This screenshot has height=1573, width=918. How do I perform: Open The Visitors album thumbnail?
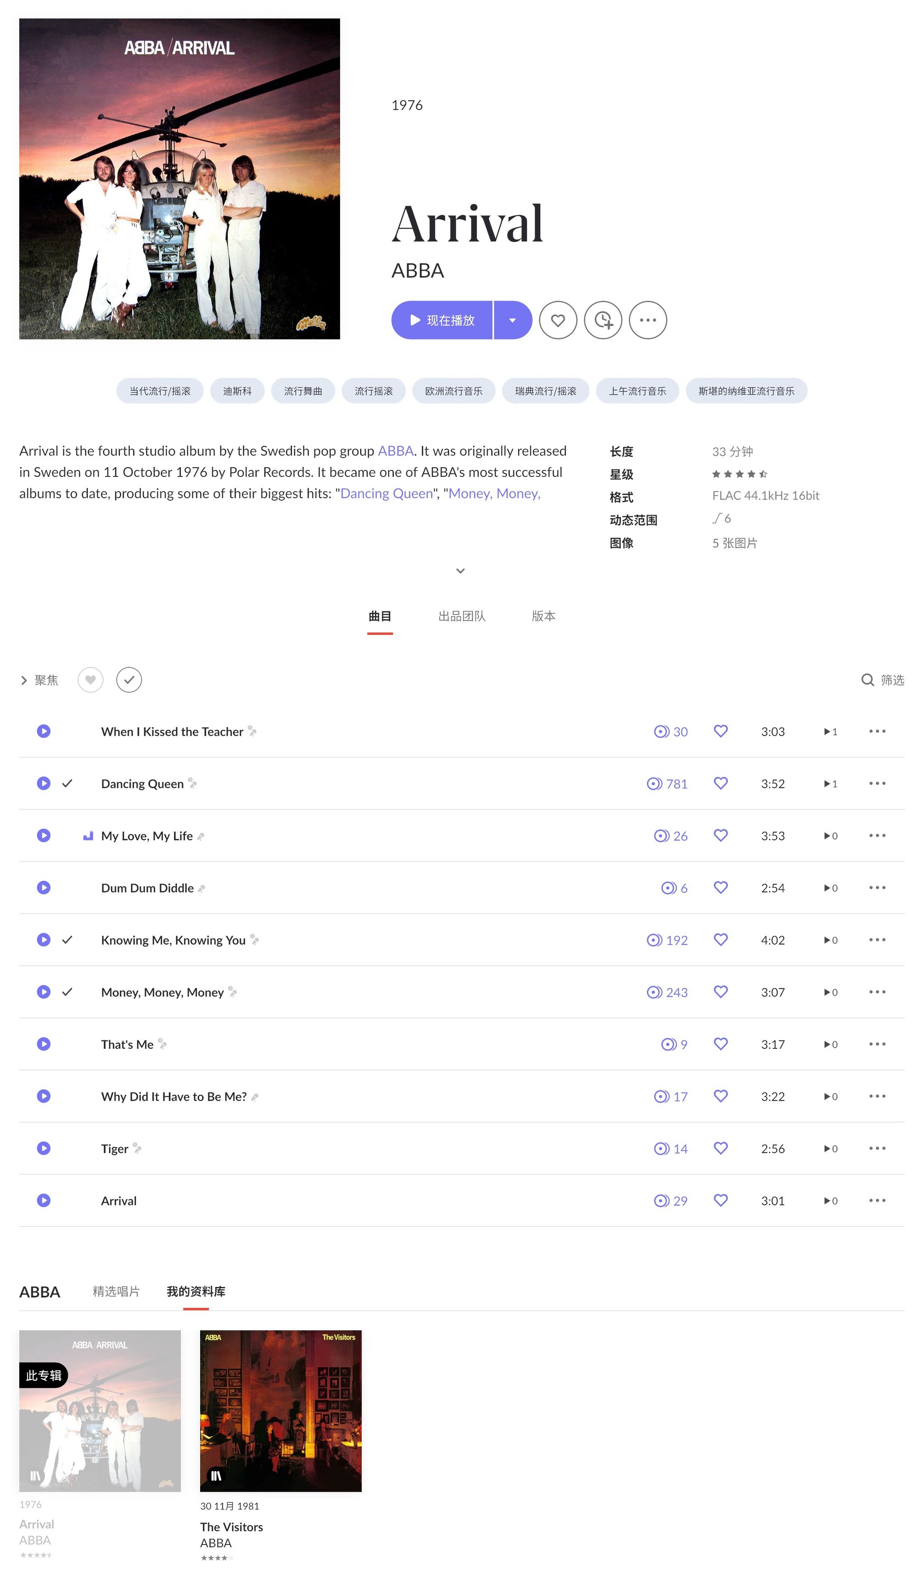[x=280, y=1411]
